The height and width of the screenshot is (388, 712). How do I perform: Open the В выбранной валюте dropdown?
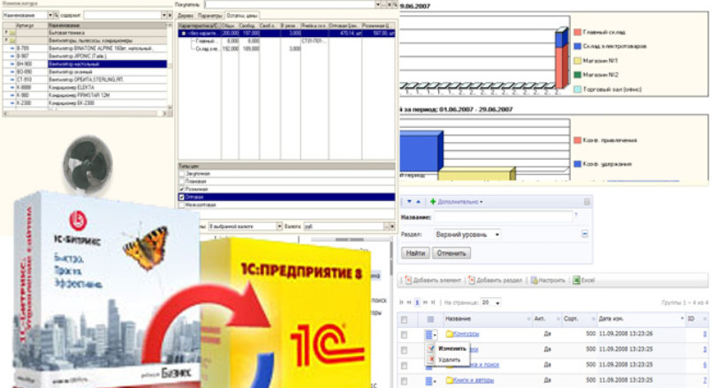279,226
